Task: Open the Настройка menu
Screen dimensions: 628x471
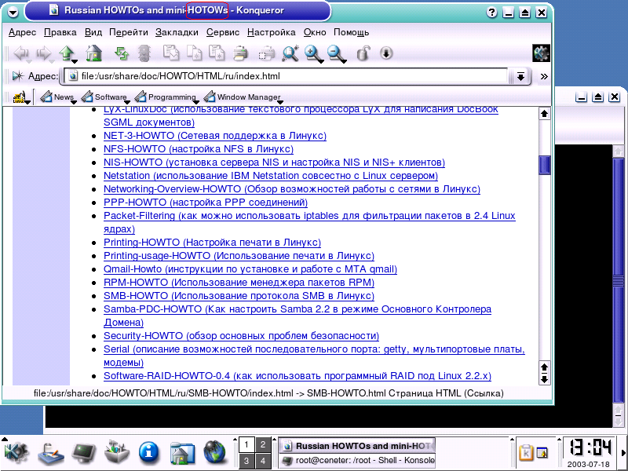Action: pyautogui.click(x=271, y=32)
